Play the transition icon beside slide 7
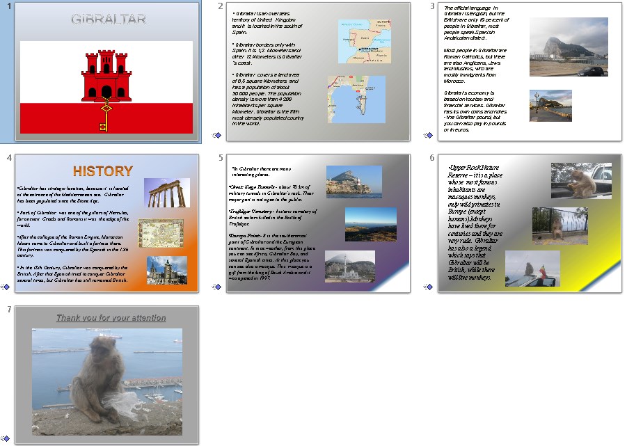 coord(5,438)
